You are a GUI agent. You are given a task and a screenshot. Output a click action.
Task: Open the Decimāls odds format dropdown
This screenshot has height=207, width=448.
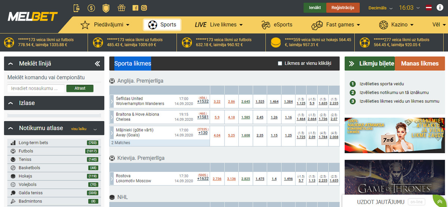380,8
